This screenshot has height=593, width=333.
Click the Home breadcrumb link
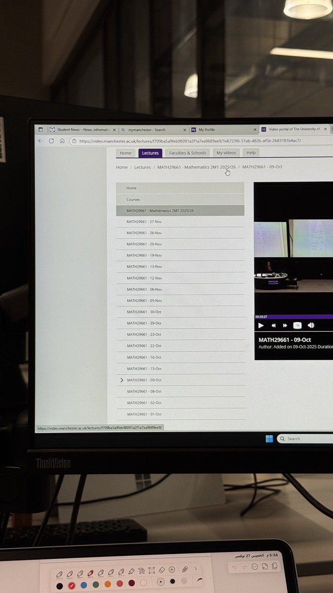pos(122,168)
